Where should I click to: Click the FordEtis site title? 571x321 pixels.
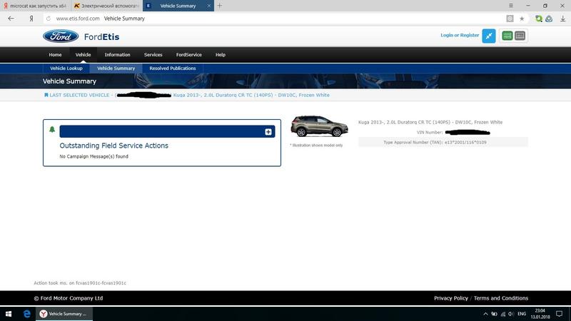pyautogui.click(x=101, y=37)
